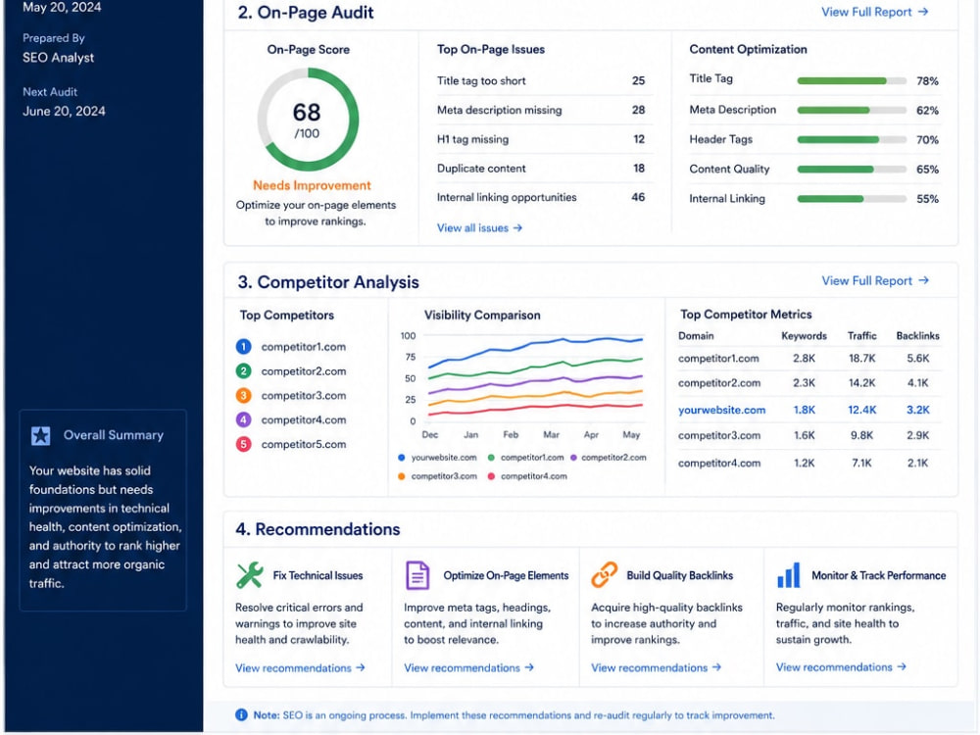The height and width of the screenshot is (735, 980).
Task: Click the '4. Recommendations' heading
Action: coord(318,529)
